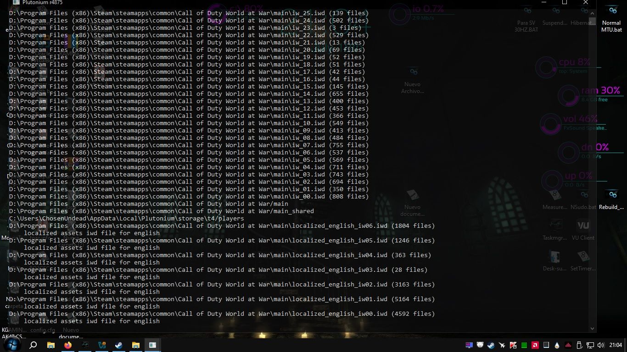Select the active Plutonium console taskbar button

click(152, 345)
